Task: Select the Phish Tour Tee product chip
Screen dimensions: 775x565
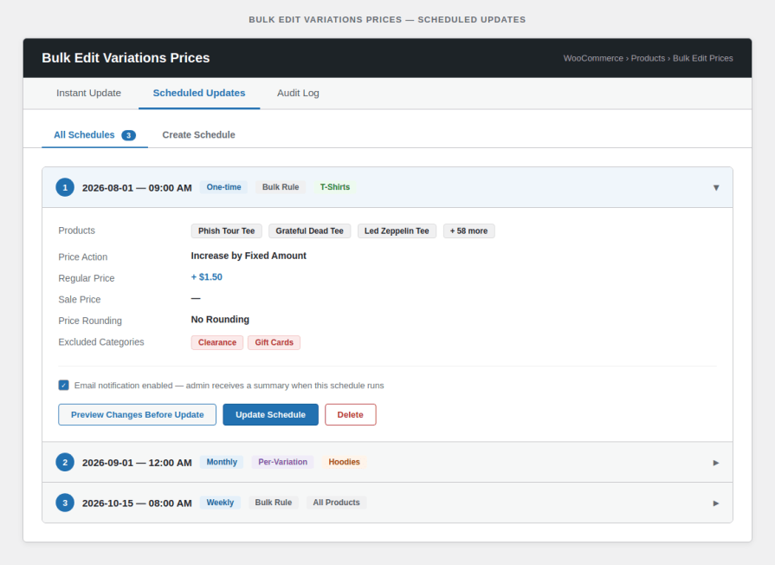Action: click(226, 231)
